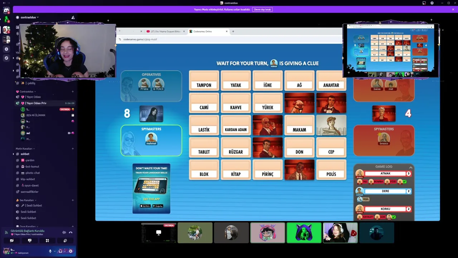The height and width of the screenshot is (258, 458).
Task: Join the Yayın Odası voice channel
Action: pos(45,97)
